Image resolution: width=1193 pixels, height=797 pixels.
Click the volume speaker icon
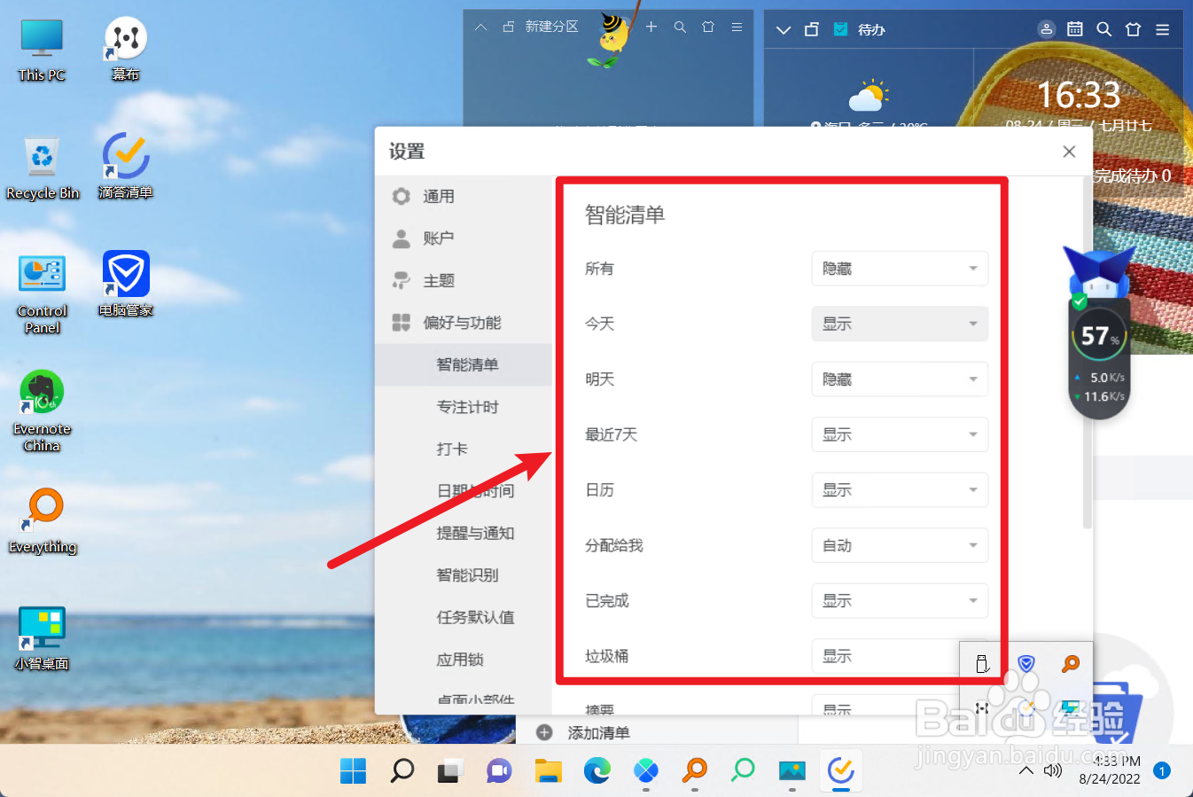[x=1053, y=770]
